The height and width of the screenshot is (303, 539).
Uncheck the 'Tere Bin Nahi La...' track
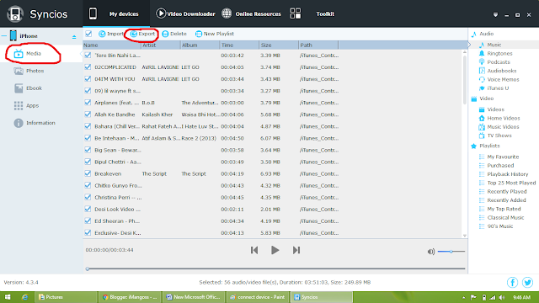[x=88, y=56]
